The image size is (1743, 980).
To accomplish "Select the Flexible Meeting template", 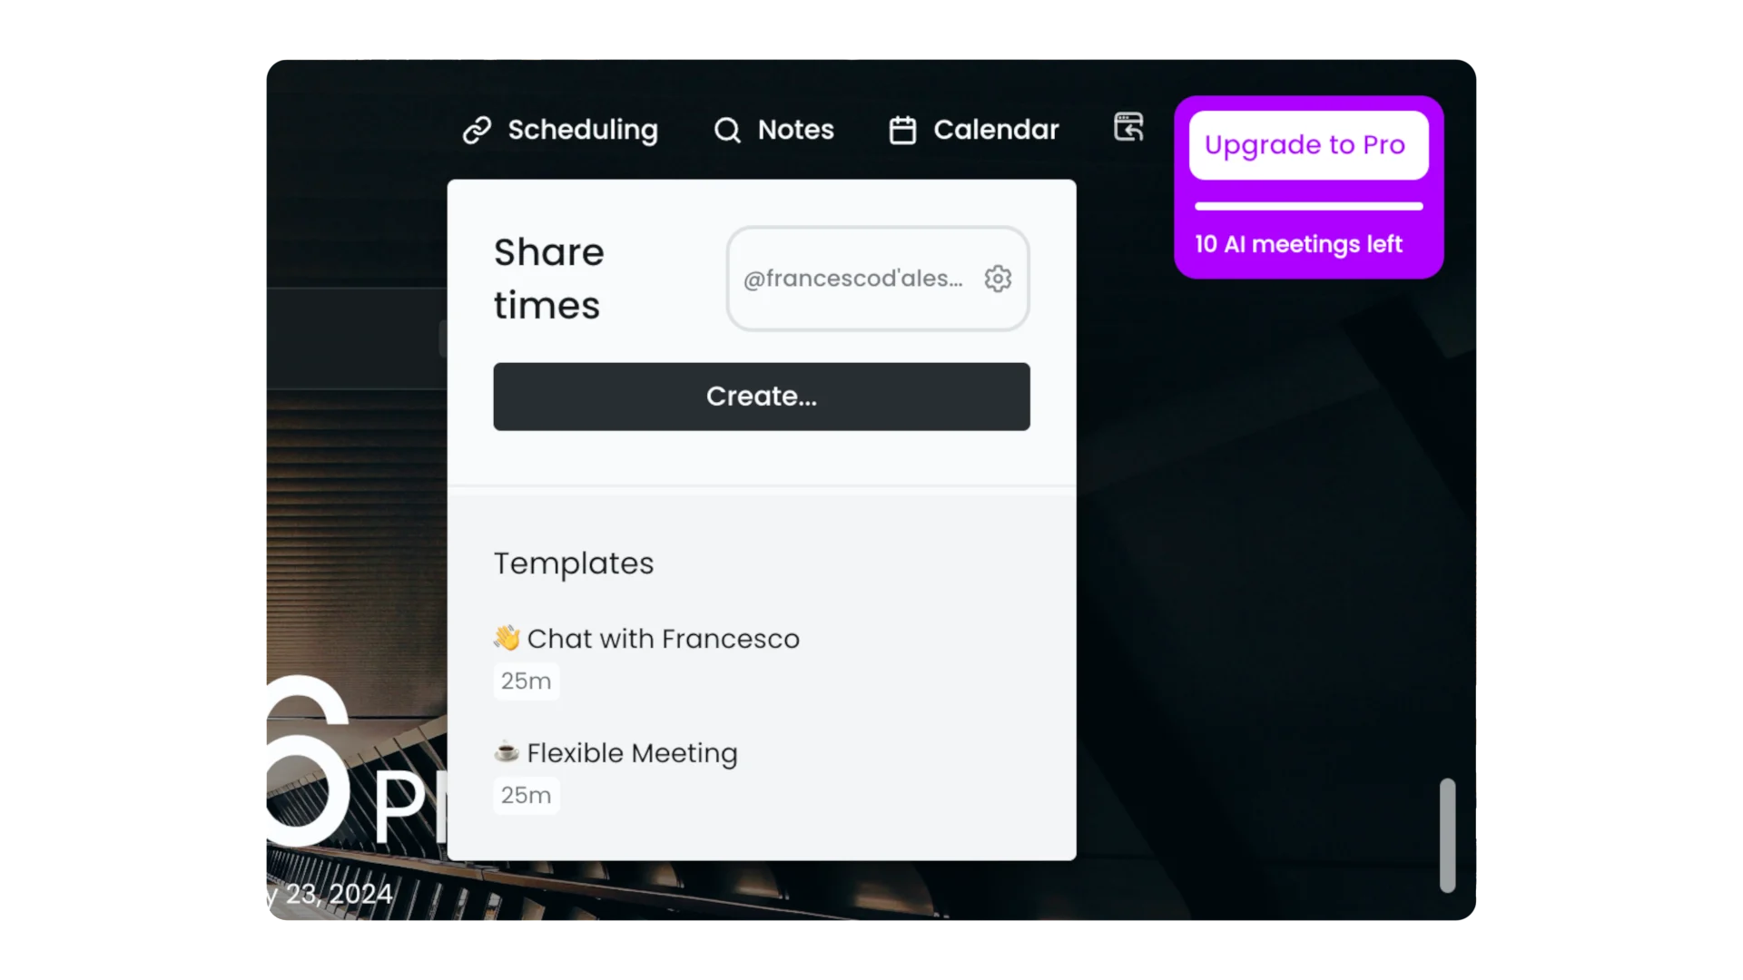I will click(631, 752).
